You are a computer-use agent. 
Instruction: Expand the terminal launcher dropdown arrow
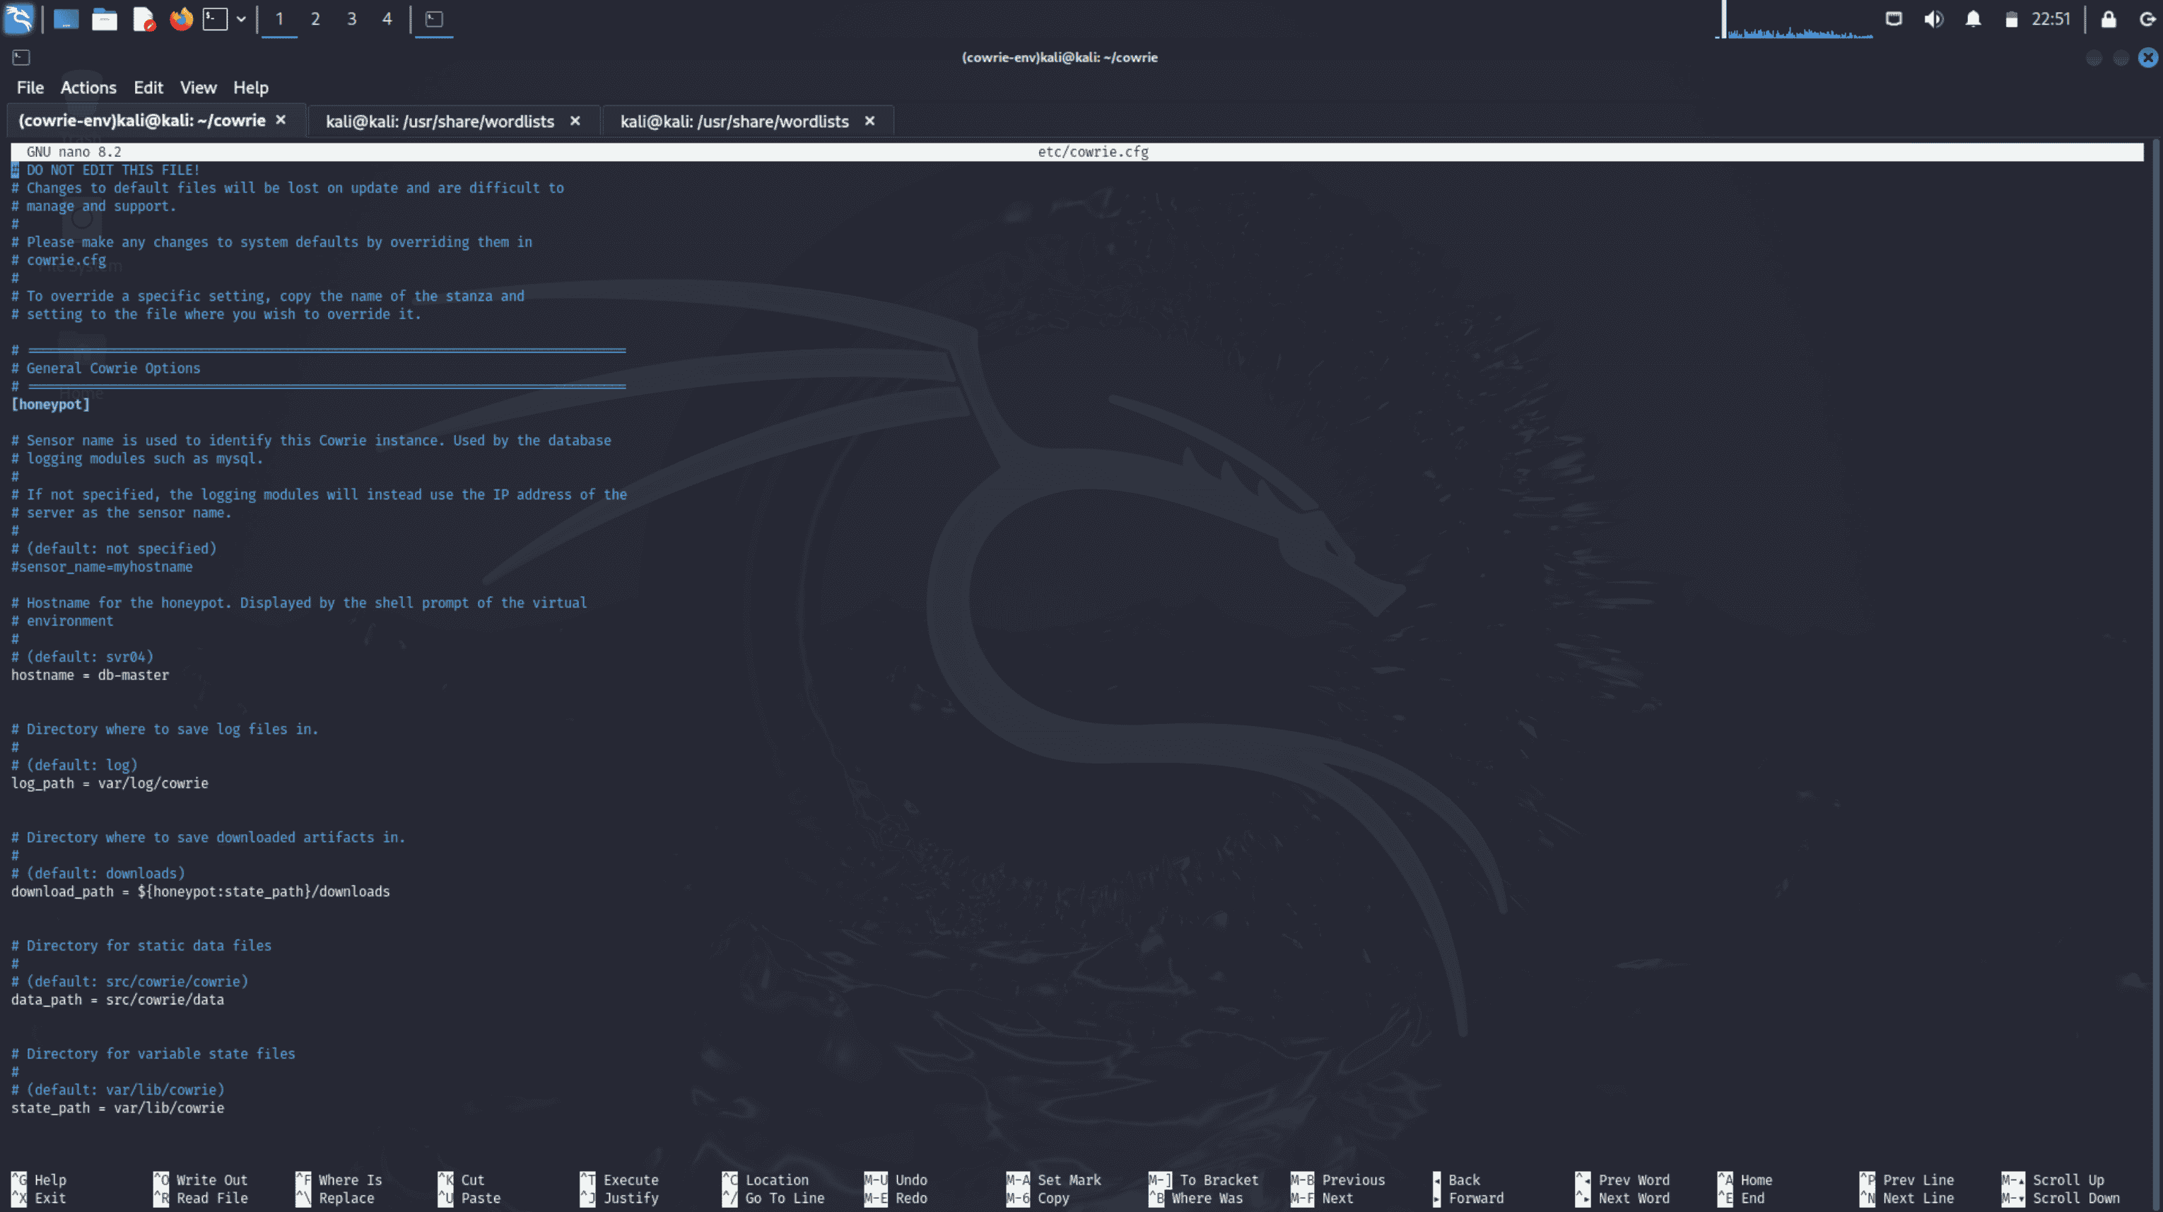(x=241, y=18)
